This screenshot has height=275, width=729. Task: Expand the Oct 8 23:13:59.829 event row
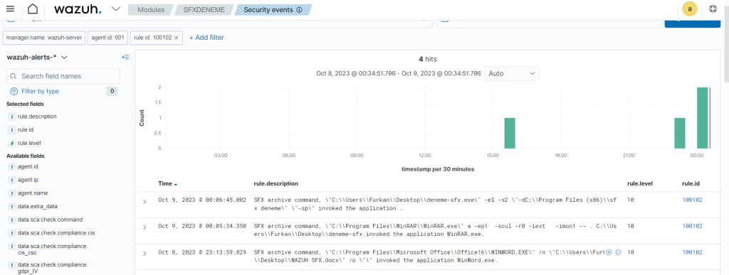[x=145, y=253]
